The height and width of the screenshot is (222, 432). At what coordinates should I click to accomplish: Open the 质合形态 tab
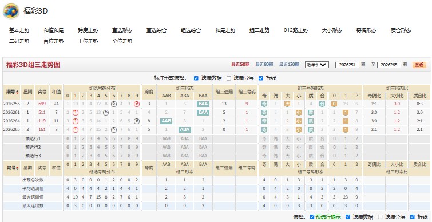(x=401, y=30)
